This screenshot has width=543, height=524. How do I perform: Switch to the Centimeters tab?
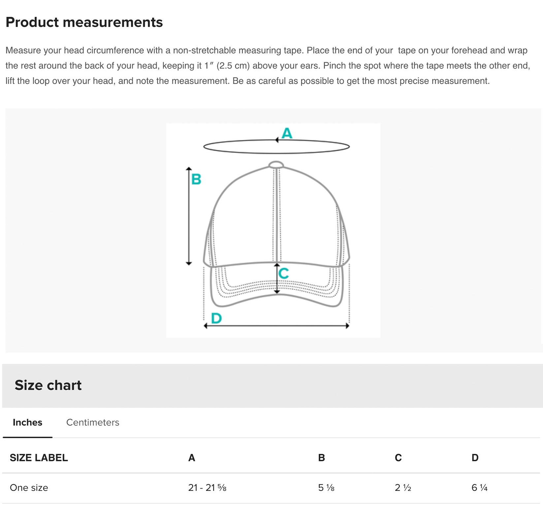(x=93, y=422)
